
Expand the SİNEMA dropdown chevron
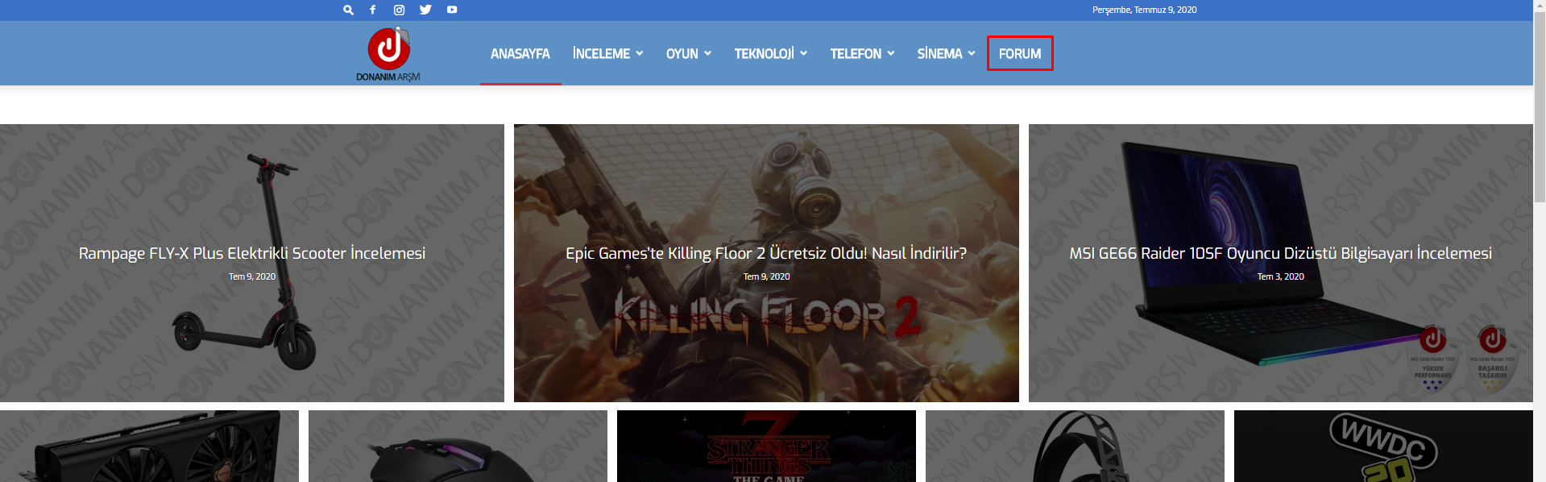click(972, 53)
